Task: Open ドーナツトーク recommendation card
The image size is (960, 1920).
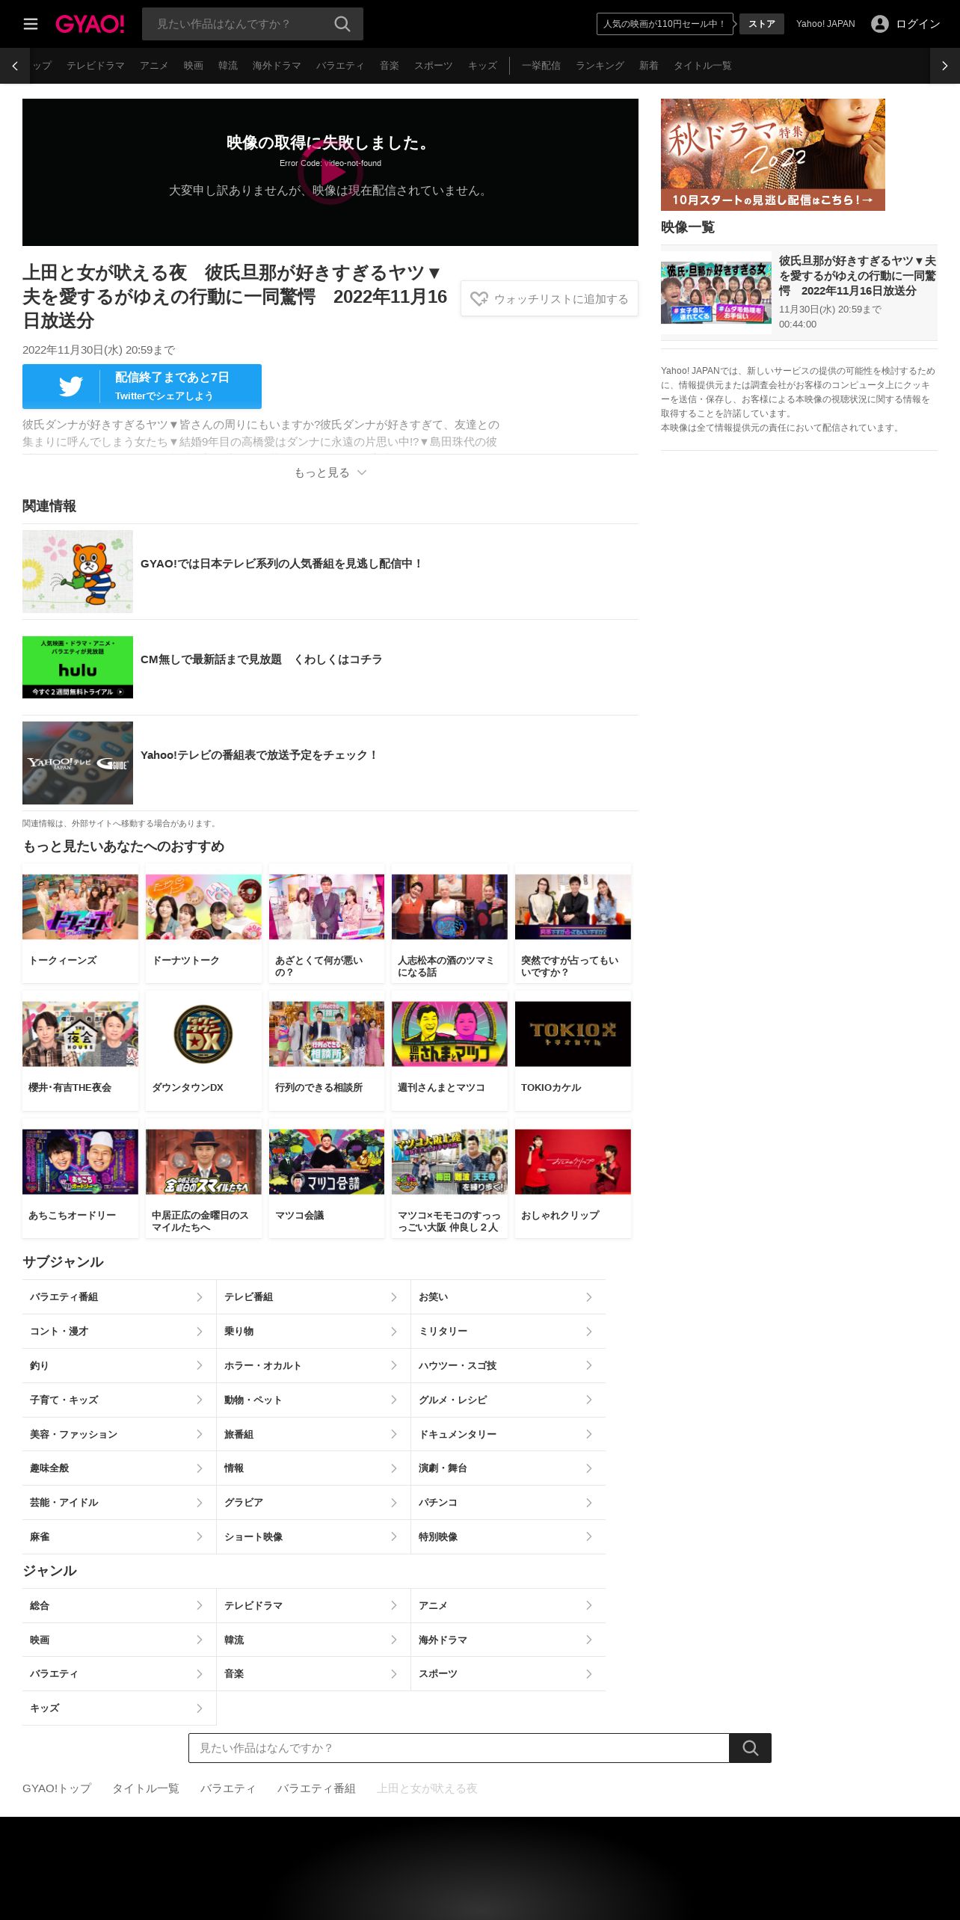Action: coord(203,923)
